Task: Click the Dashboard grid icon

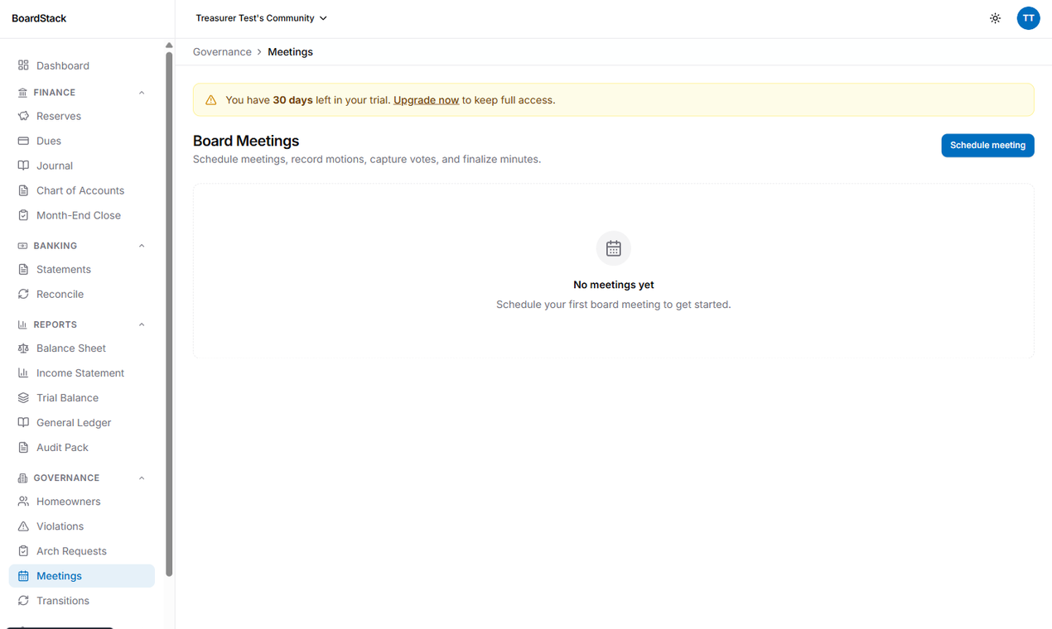Action: [23, 65]
